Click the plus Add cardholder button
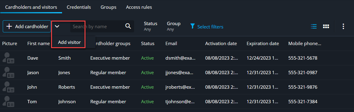Image resolution: width=354 pixels, height=112 pixels. [27, 26]
